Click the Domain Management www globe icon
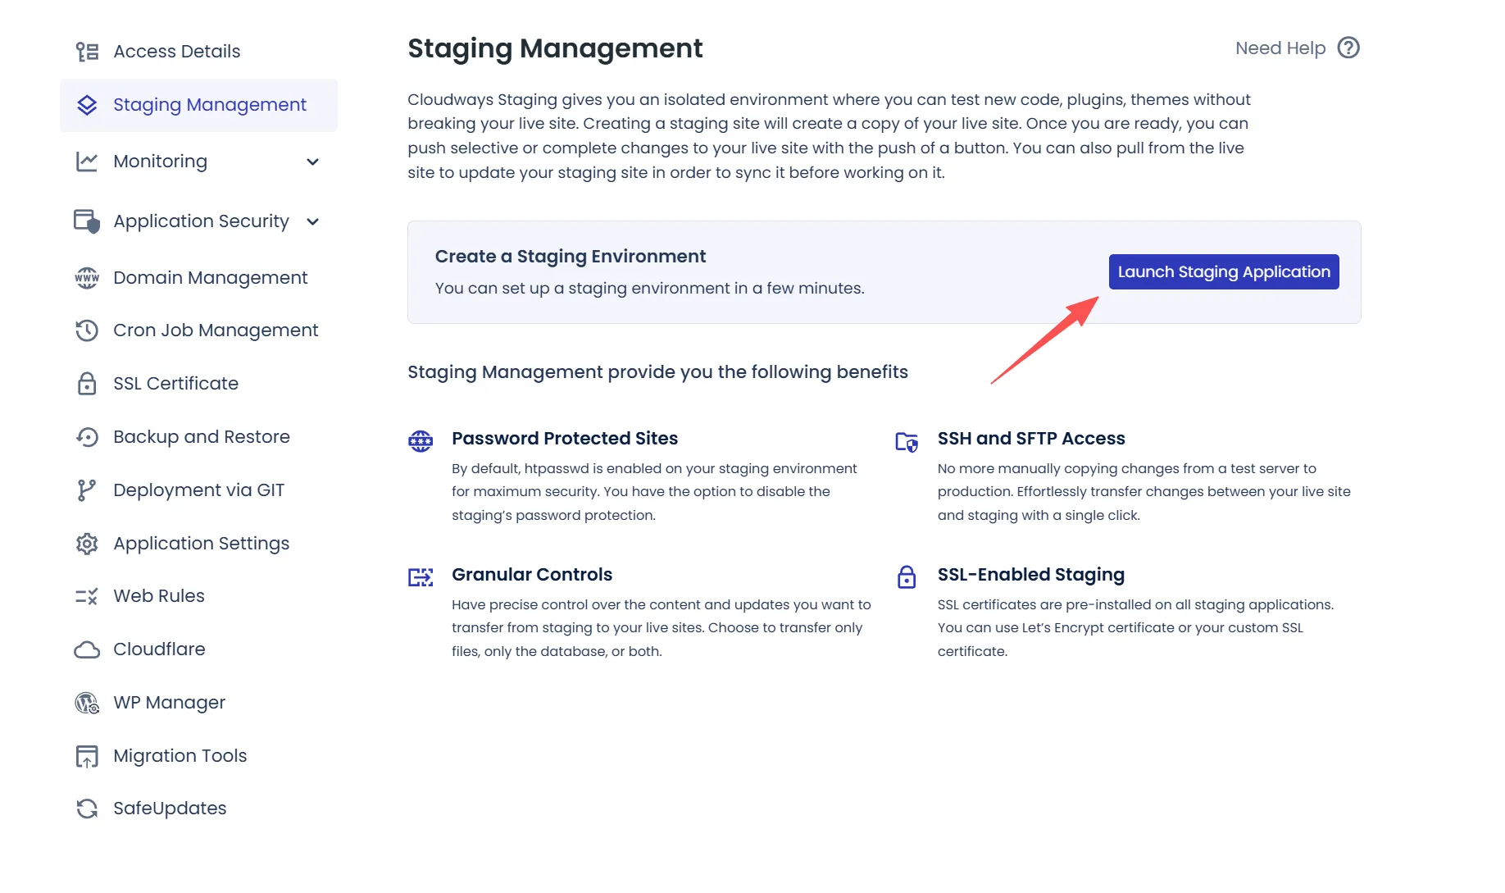This screenshot has width=1505, height=893. click(87, 278)
